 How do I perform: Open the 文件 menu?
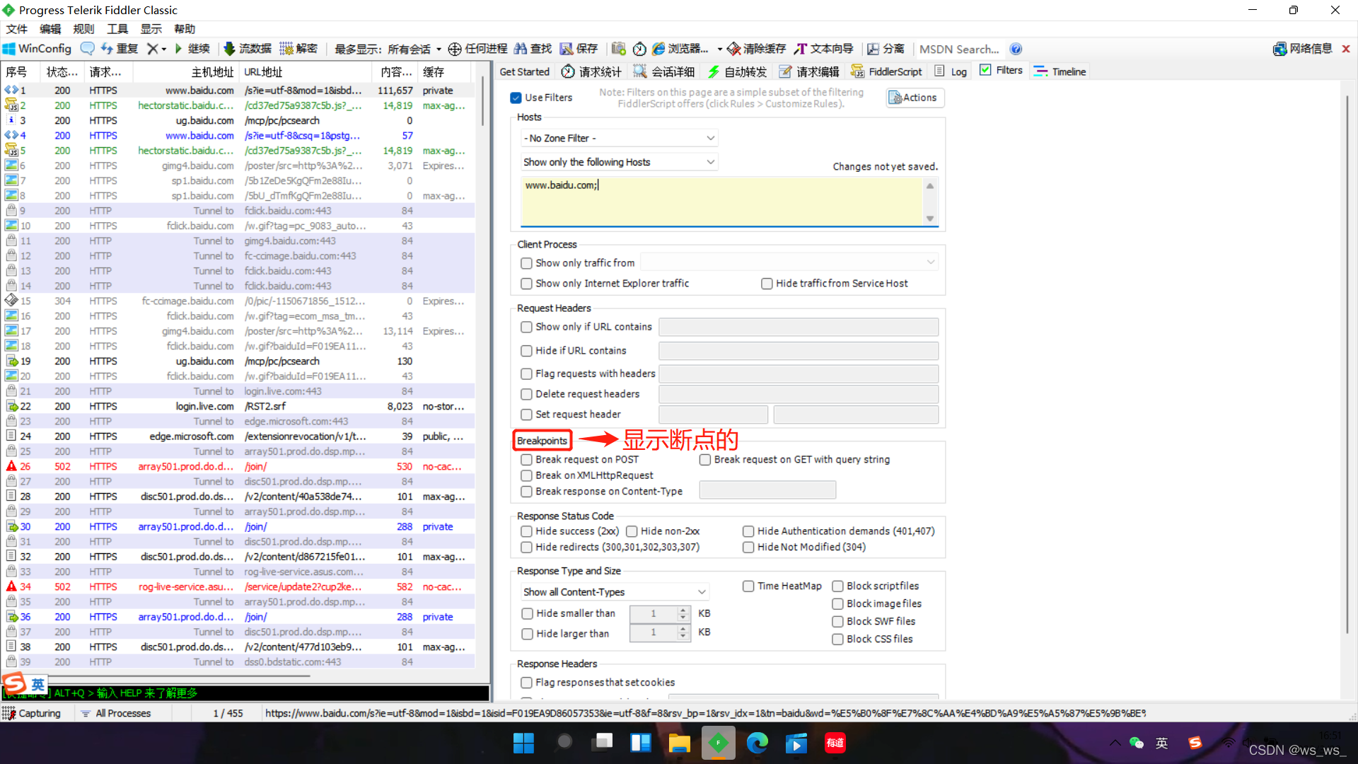click(16, 29)
